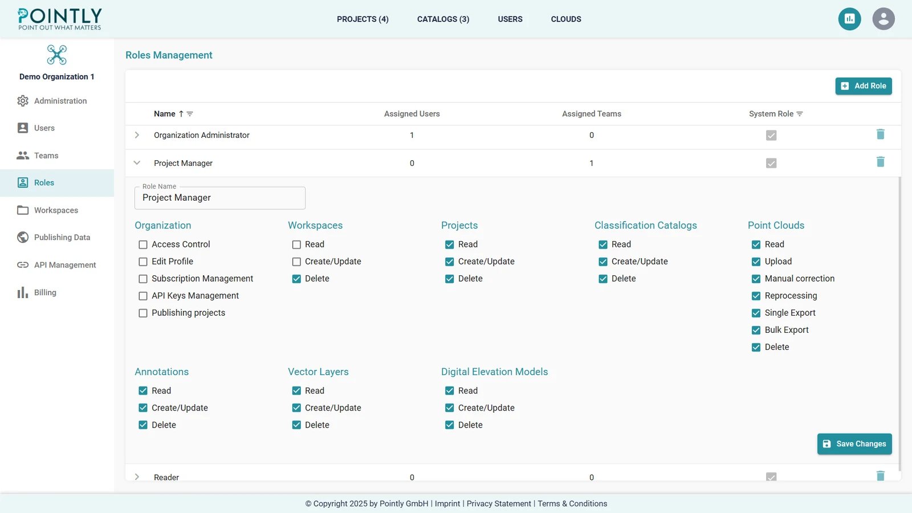This screenshot has height=513, width=912.
Task: Open Teams in the sidebar
Action: click(57, 156)
